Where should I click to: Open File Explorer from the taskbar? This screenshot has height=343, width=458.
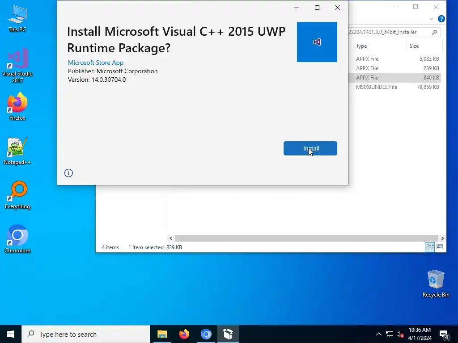click(x=162, y=334)
